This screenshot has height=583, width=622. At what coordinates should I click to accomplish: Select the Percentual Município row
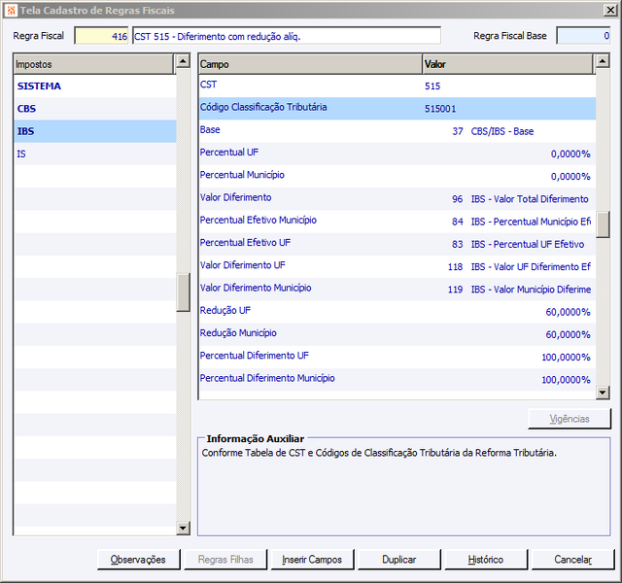(397, 177)
